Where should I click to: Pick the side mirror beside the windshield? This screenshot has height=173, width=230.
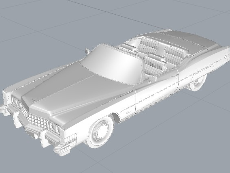(87, 51)
